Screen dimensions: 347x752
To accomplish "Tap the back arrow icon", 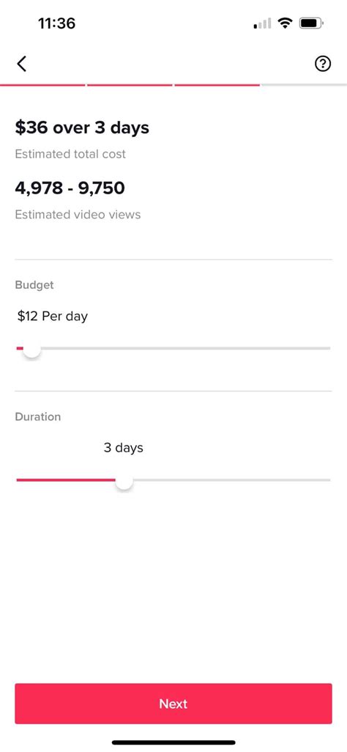I will (x=21, y=63).
